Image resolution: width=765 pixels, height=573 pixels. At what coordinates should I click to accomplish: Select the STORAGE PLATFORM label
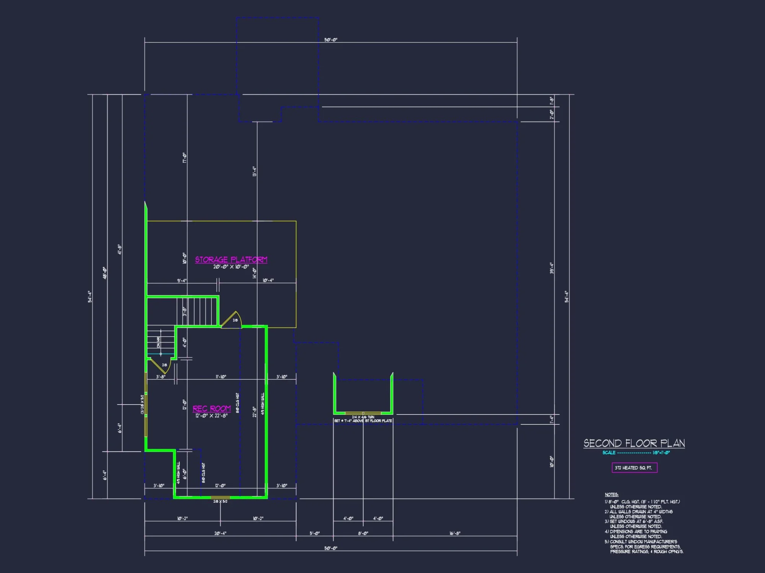(x=231, y=259)
